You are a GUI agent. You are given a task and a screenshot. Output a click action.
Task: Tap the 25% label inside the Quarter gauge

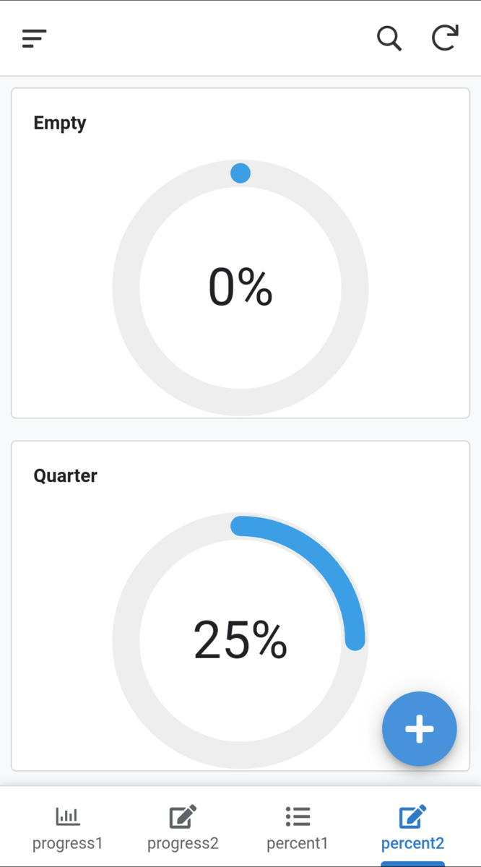(x=240, y=639)
